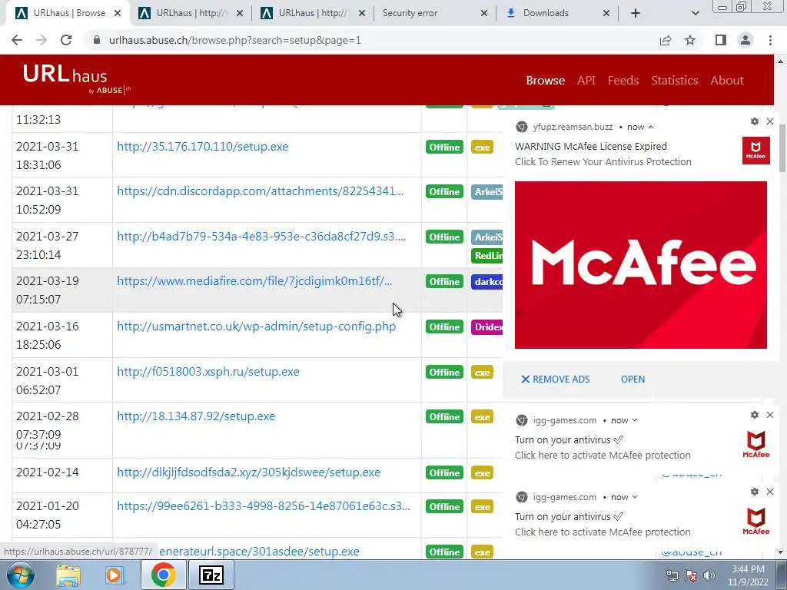This screenshot has height=590, width=787.
Task: Open 7-Zip from the taskbar
Action: (211, 575)
